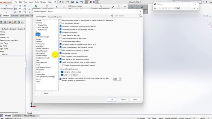This screenshot has width=212, height=119.
Task: Open the New document dropdown arrow
Action: (65, 2)
